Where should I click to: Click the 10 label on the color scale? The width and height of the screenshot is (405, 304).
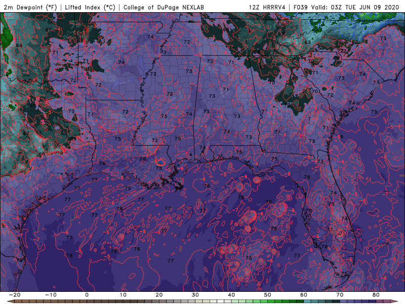coord(123,295)
